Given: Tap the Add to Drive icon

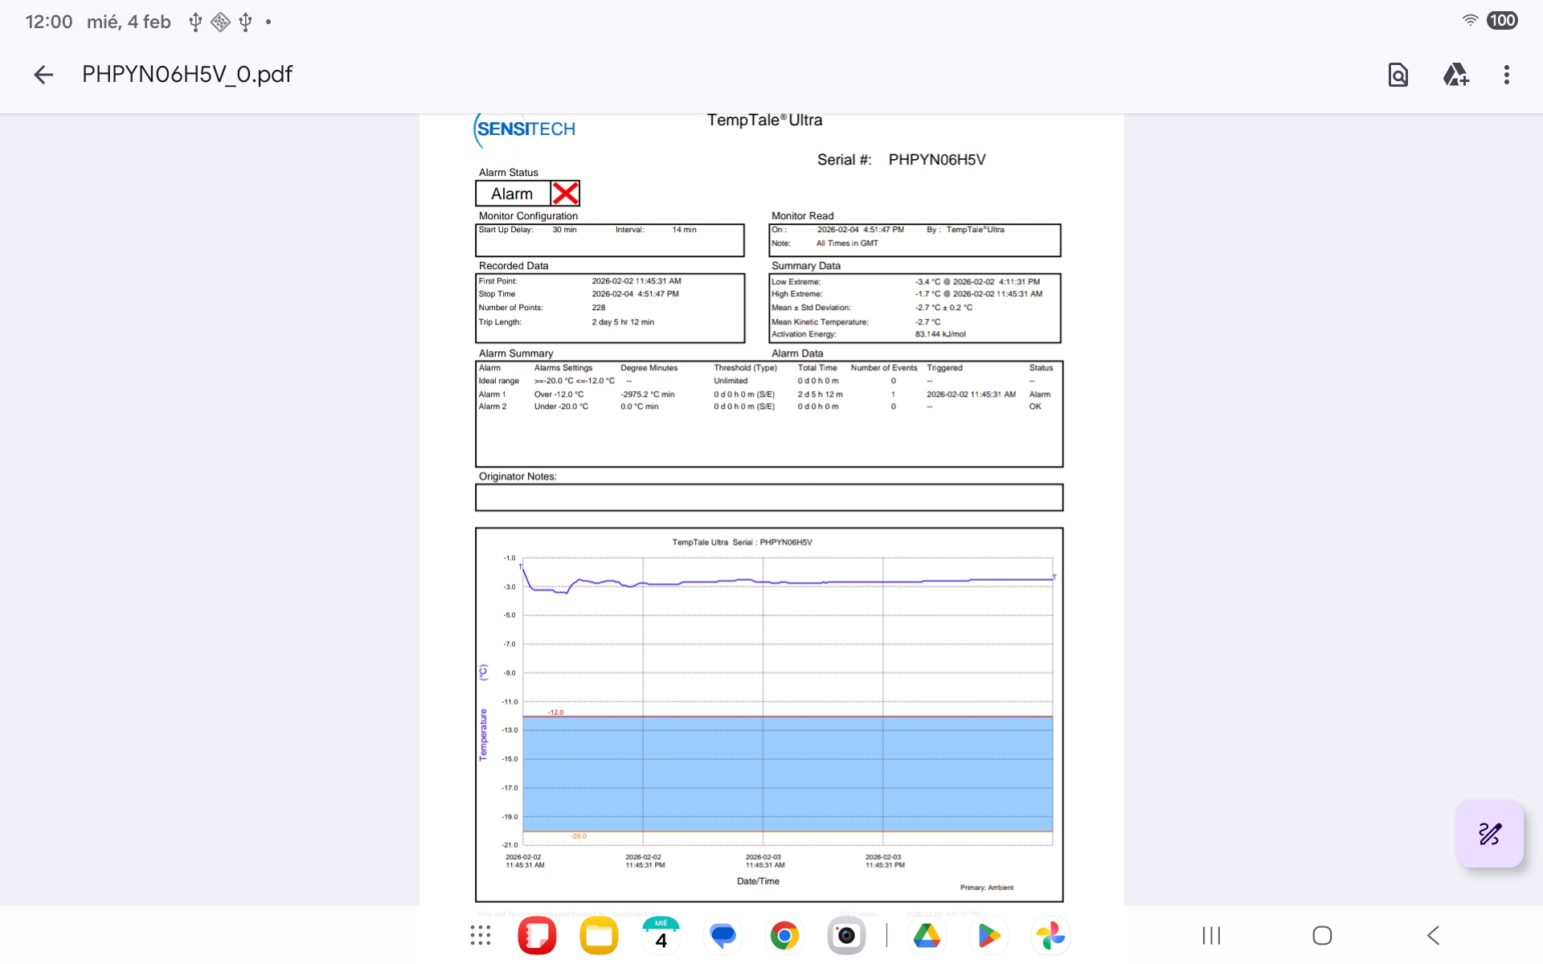Looking at the screenshot, I should click(x=1455, y=75).
